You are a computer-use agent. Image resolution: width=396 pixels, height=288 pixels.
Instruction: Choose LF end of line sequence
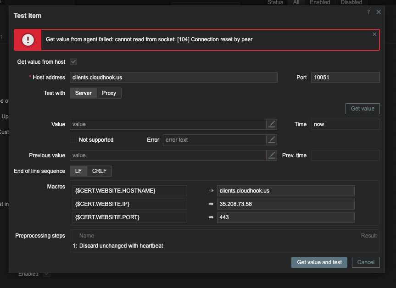point(78,171)
